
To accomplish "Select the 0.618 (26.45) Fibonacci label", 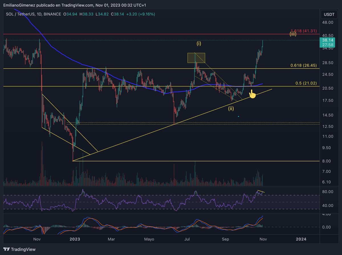I will click(304, 65).
